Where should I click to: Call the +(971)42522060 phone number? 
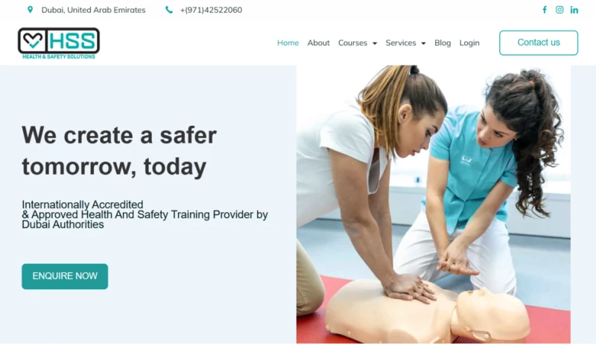[211, 10]
